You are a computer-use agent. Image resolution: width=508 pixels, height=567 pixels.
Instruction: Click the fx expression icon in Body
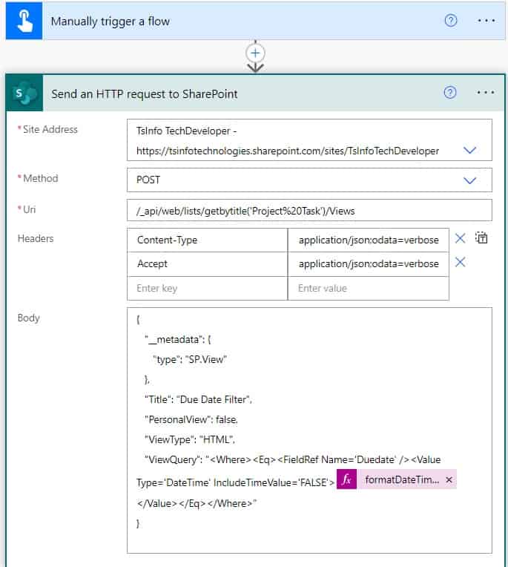pos(346,479)
